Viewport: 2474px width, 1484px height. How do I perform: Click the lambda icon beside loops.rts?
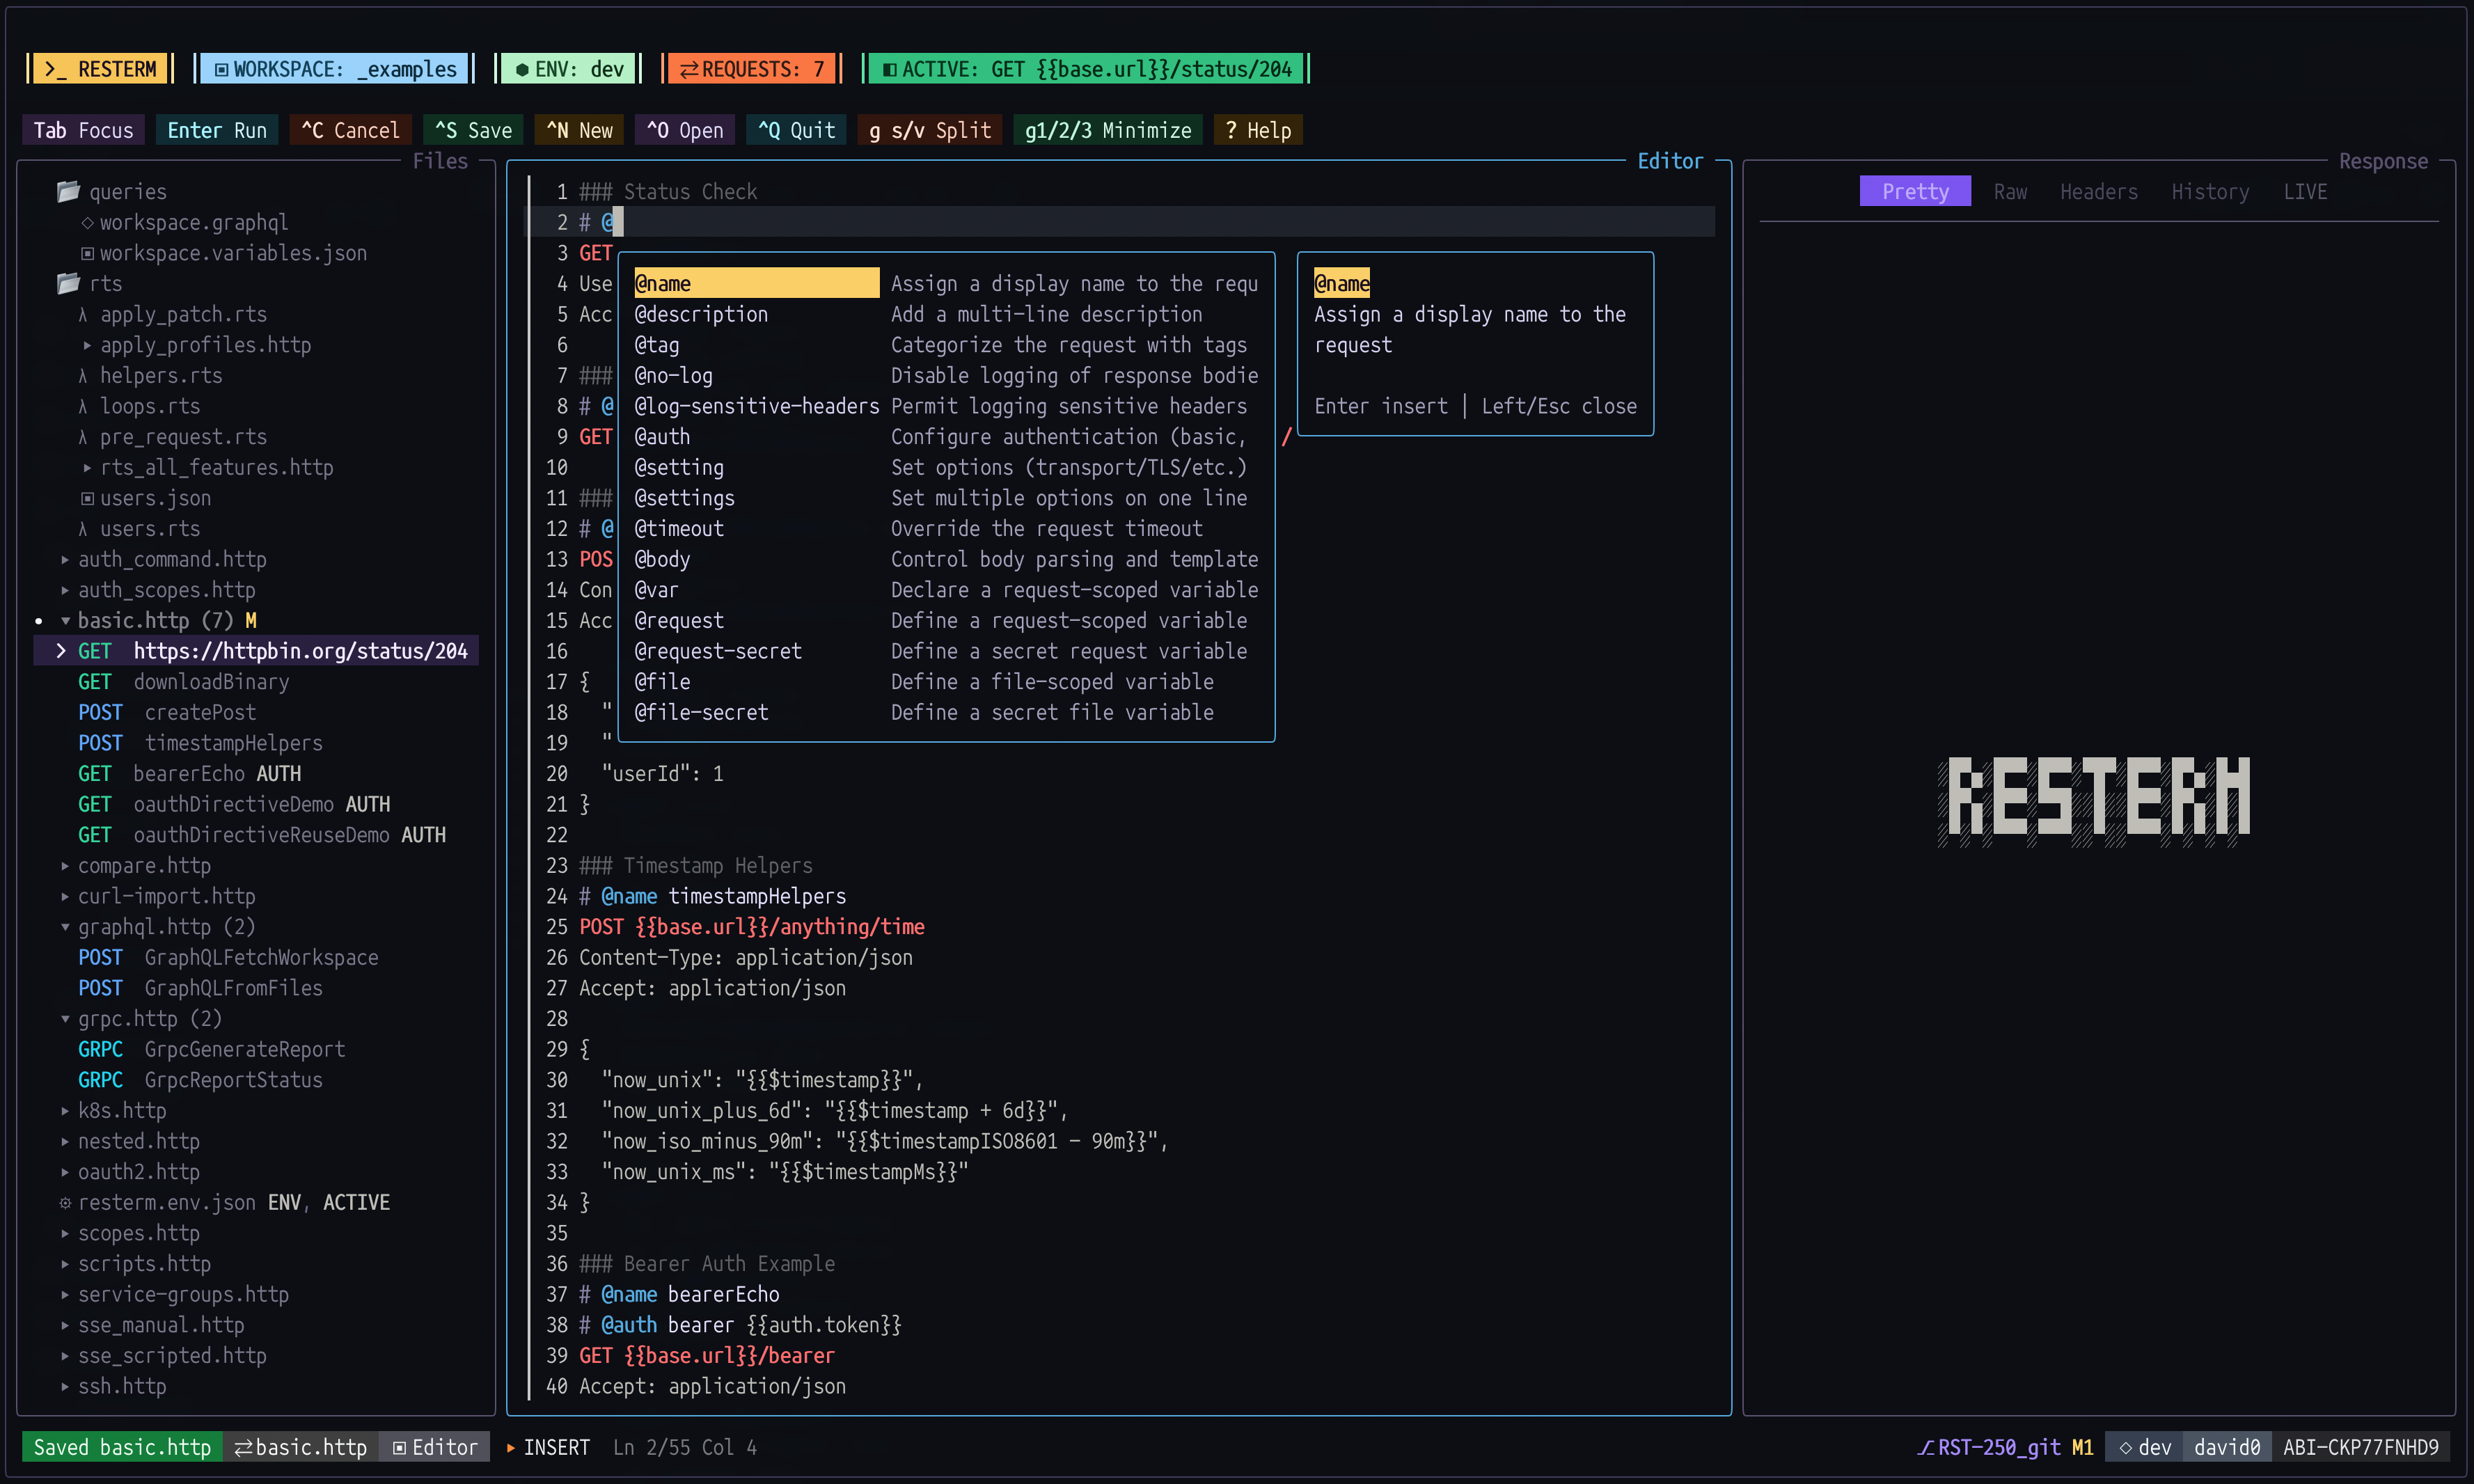tap(83, 406)
